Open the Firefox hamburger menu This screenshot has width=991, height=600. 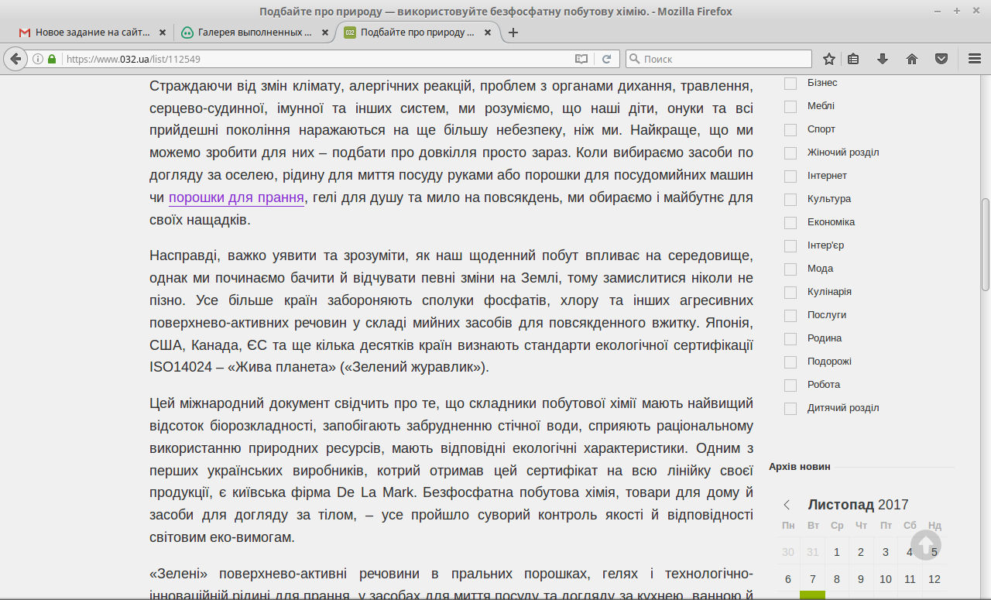[975, 59]
